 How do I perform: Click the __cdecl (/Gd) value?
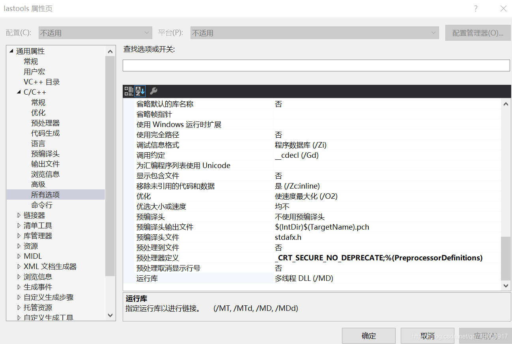[x=297, y=155]
